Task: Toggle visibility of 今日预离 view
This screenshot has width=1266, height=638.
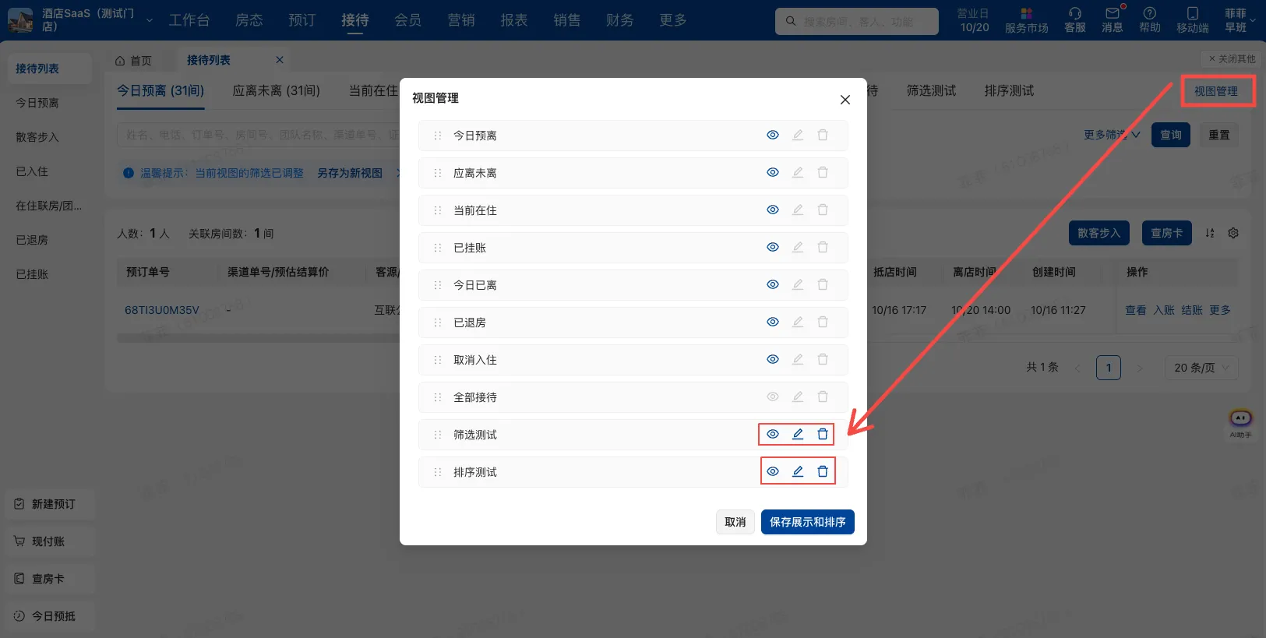Action: 772,135
